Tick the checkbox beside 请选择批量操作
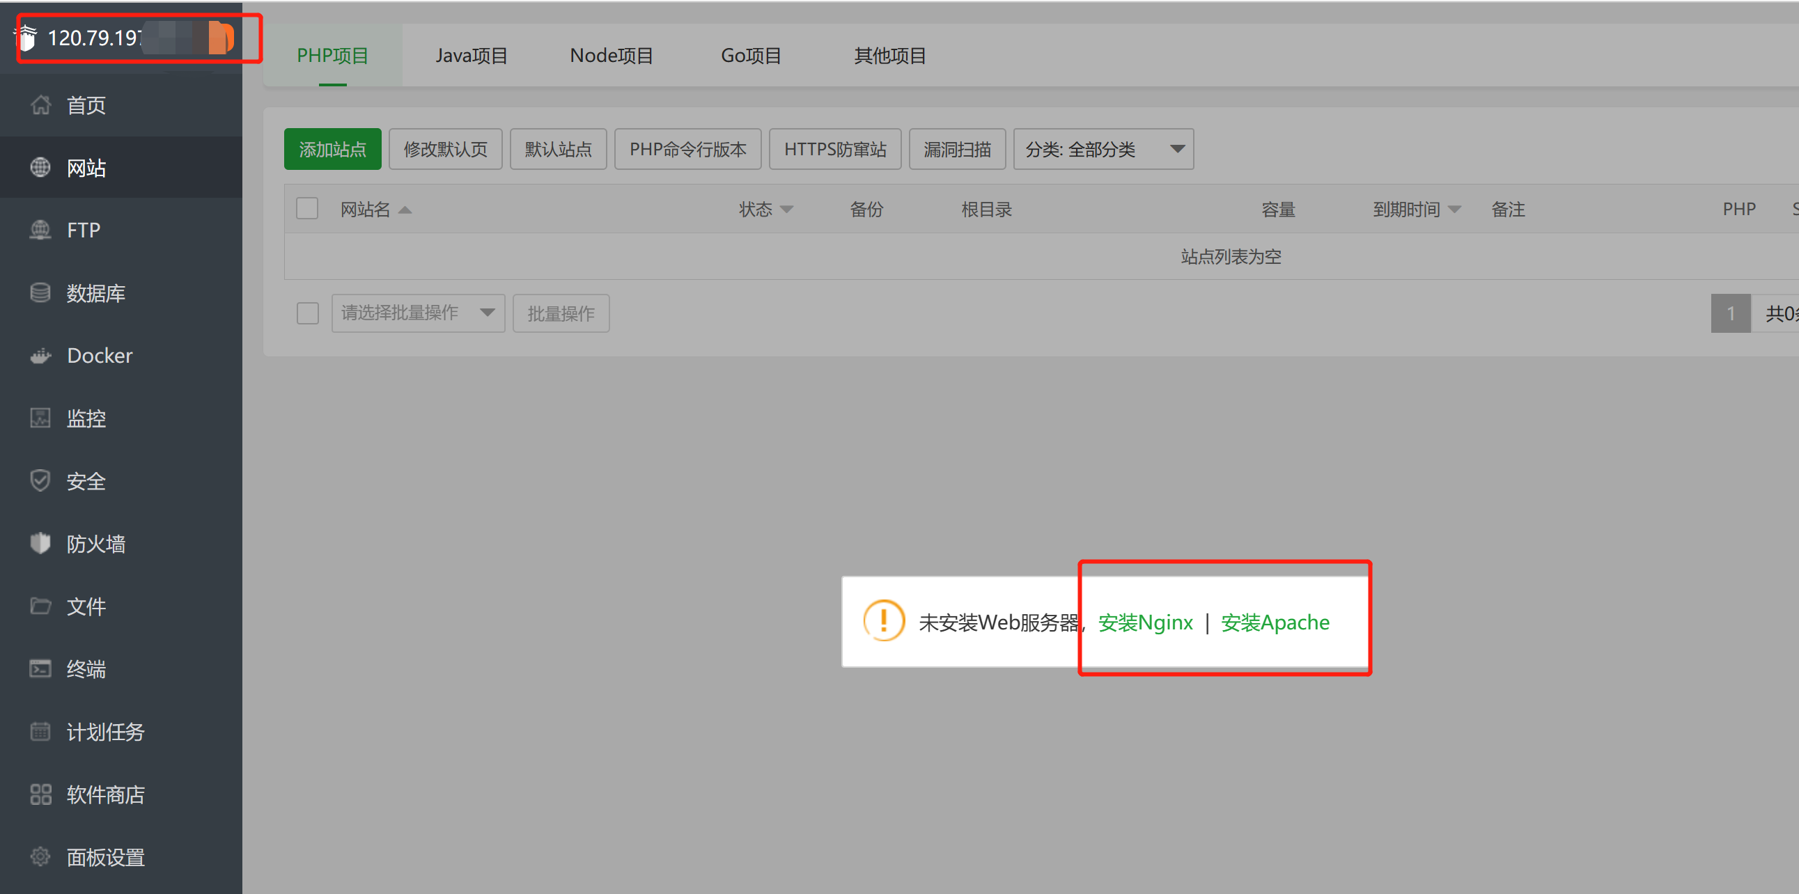1799x894 pixels. coord(307,313)
